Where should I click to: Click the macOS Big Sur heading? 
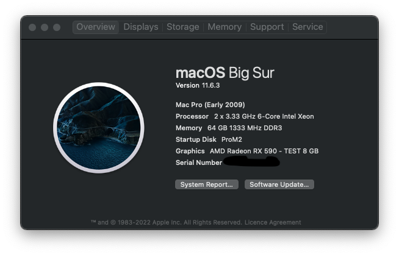click(225, 73)
